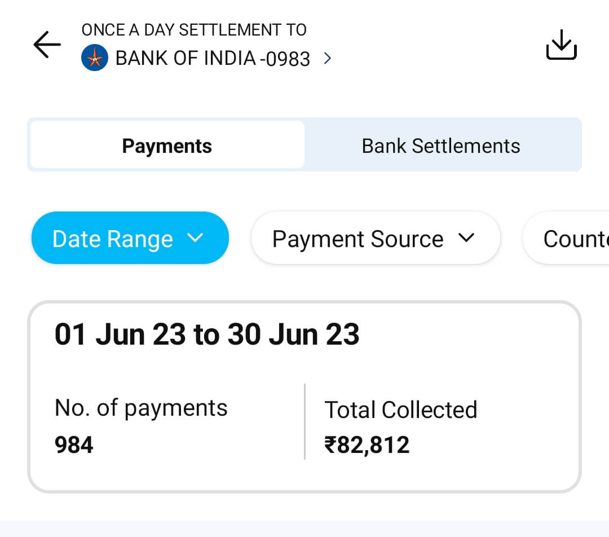Tap the 'Total Collected' label

click(x=400, y=410)
